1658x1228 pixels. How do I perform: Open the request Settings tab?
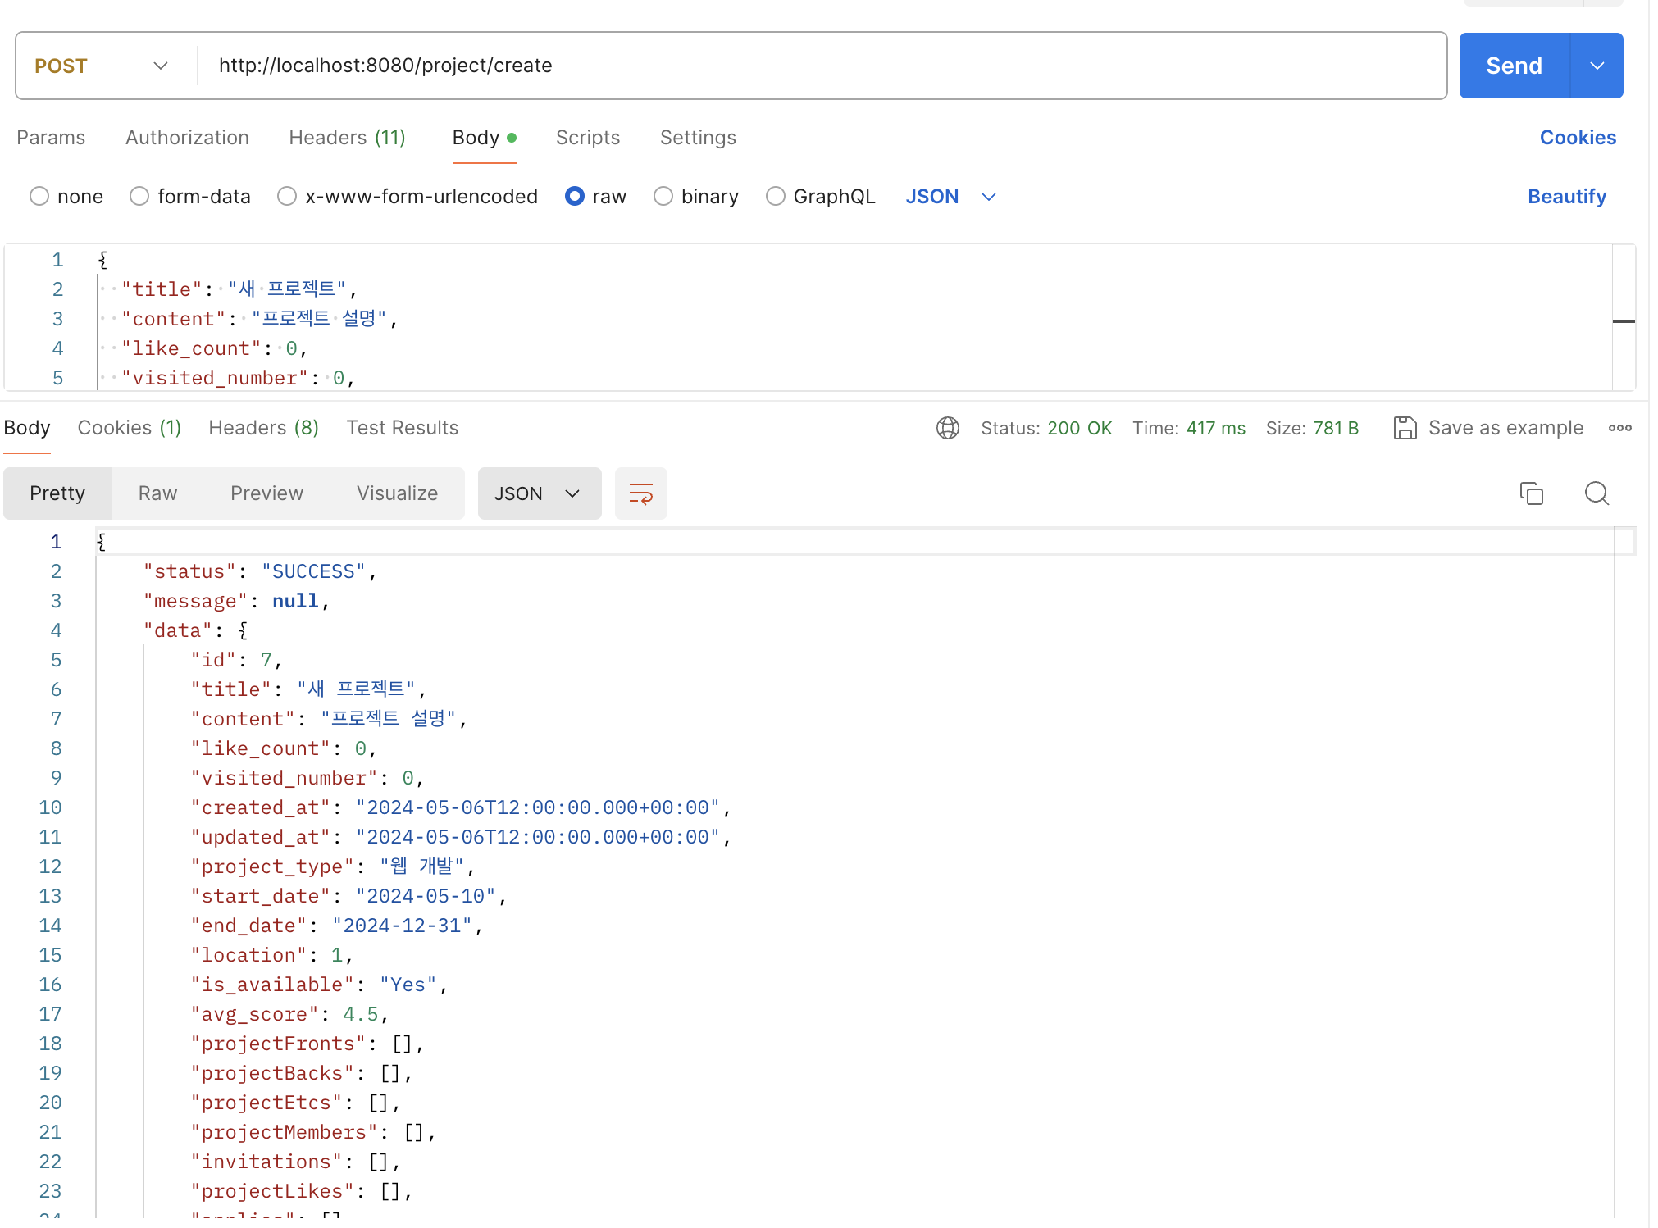coord(698,138)
